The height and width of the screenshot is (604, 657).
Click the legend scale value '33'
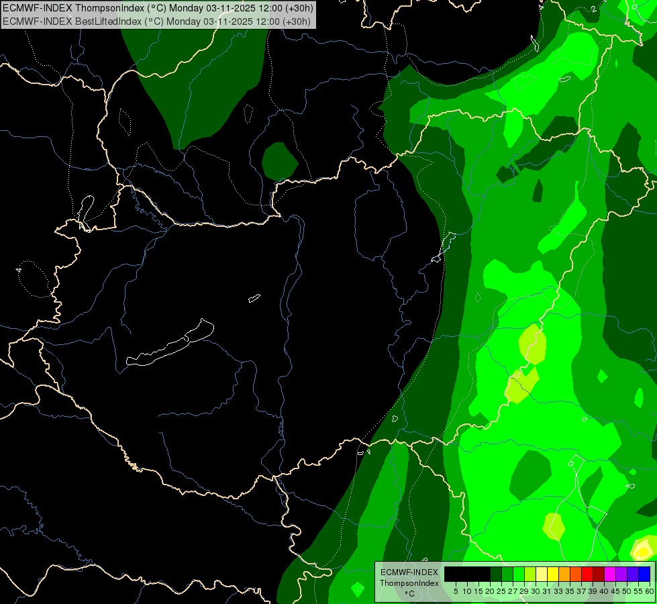(x=558, y=591)
